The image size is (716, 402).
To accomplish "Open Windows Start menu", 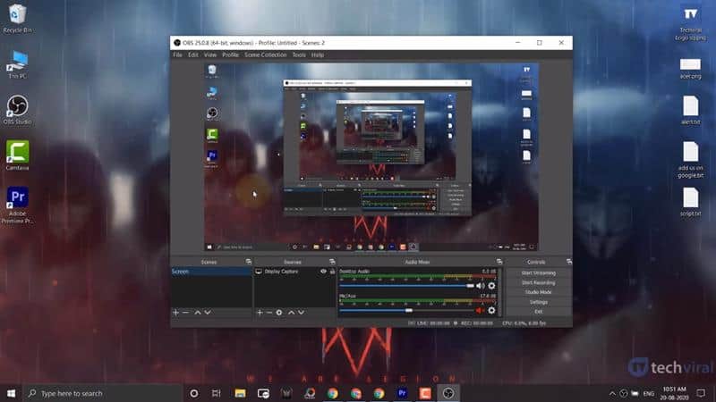I will (11, 393).
